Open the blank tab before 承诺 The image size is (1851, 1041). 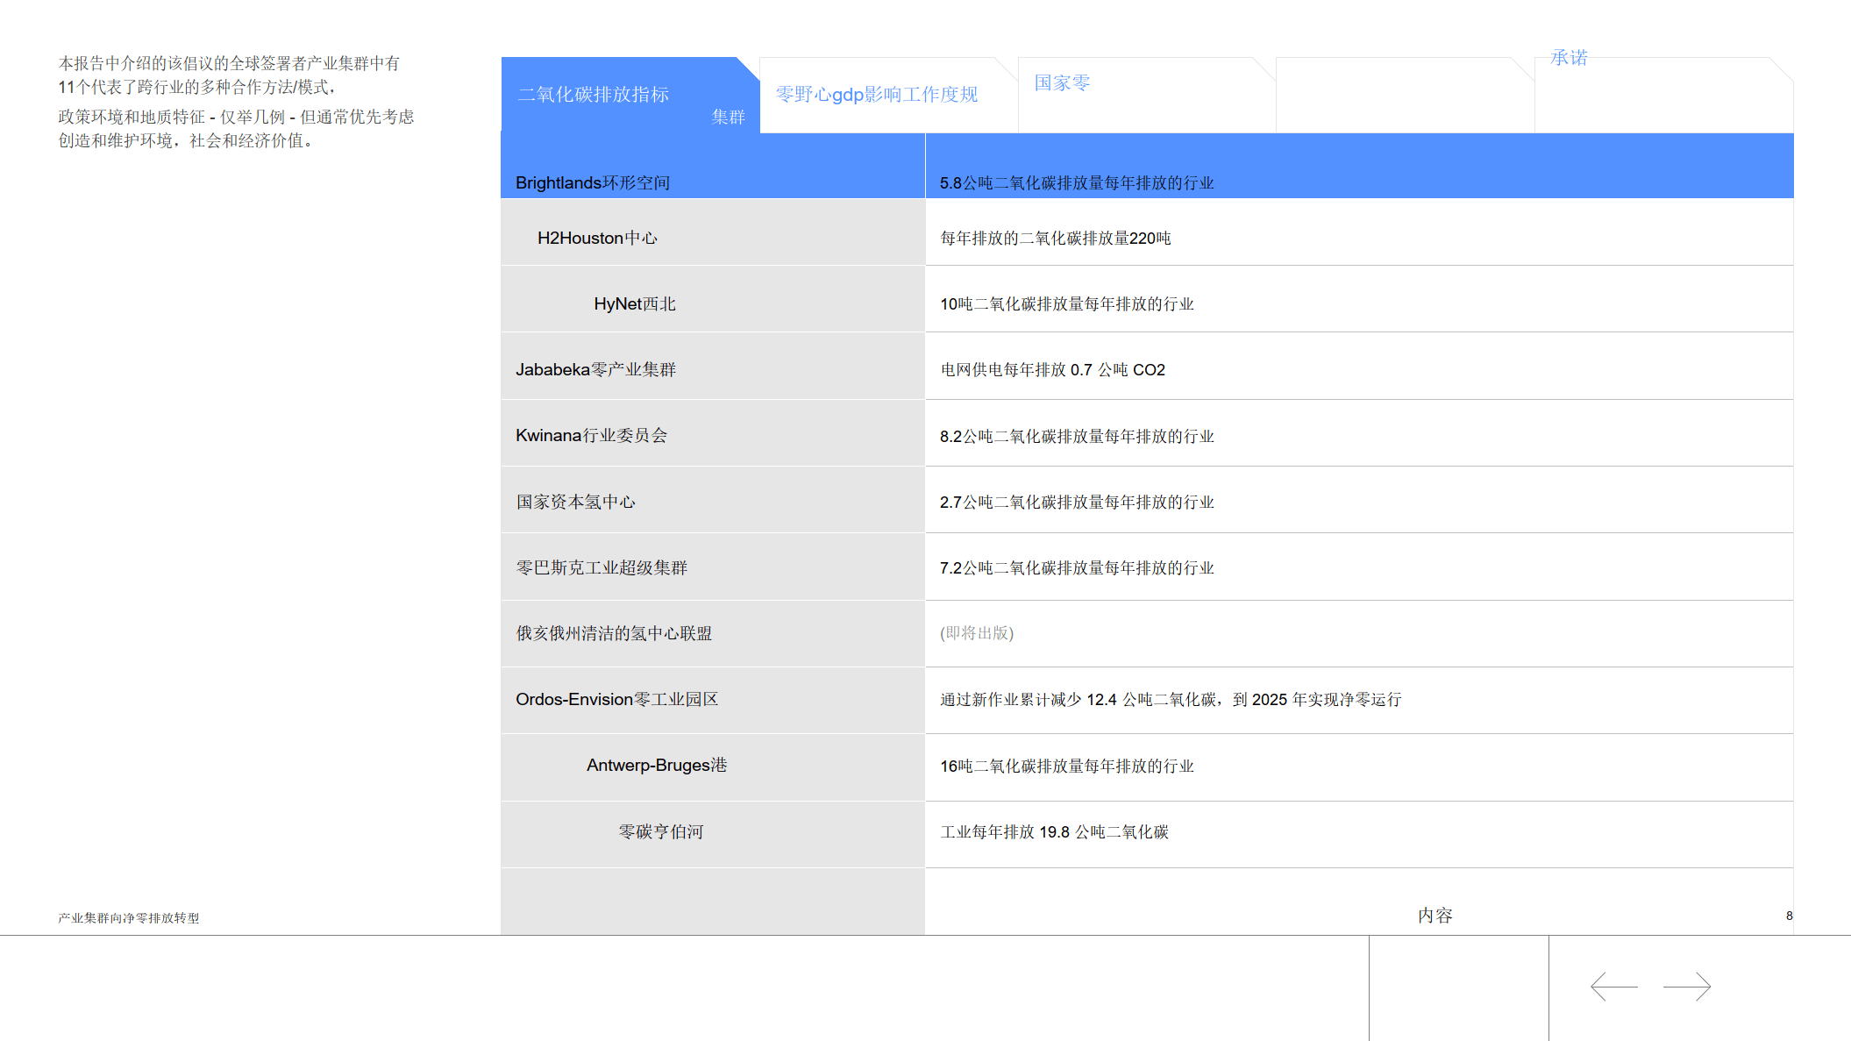click(x=1405, y=95)
